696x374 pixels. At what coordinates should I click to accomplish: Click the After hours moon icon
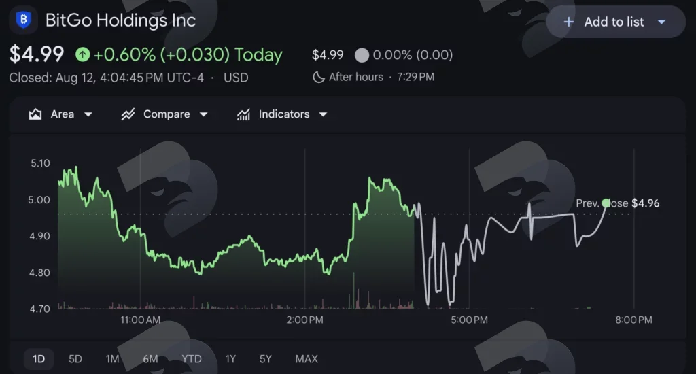coord(318,77)
